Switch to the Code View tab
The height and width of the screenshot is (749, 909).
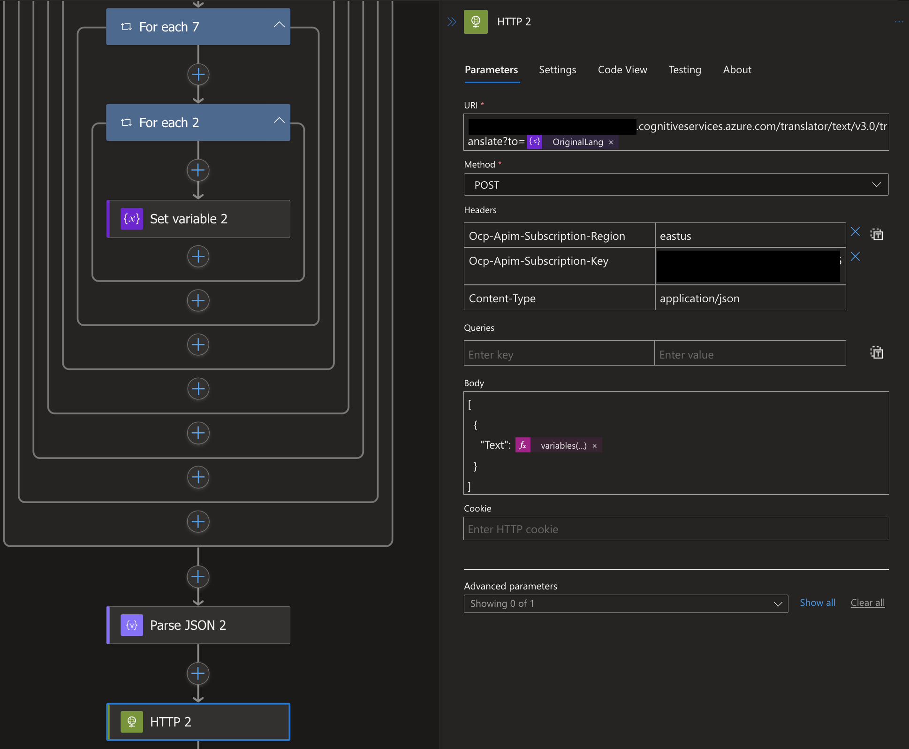pyautogui.click(x=622, y=70)
